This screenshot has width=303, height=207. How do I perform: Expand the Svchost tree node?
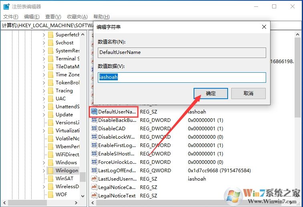point(44,43)
